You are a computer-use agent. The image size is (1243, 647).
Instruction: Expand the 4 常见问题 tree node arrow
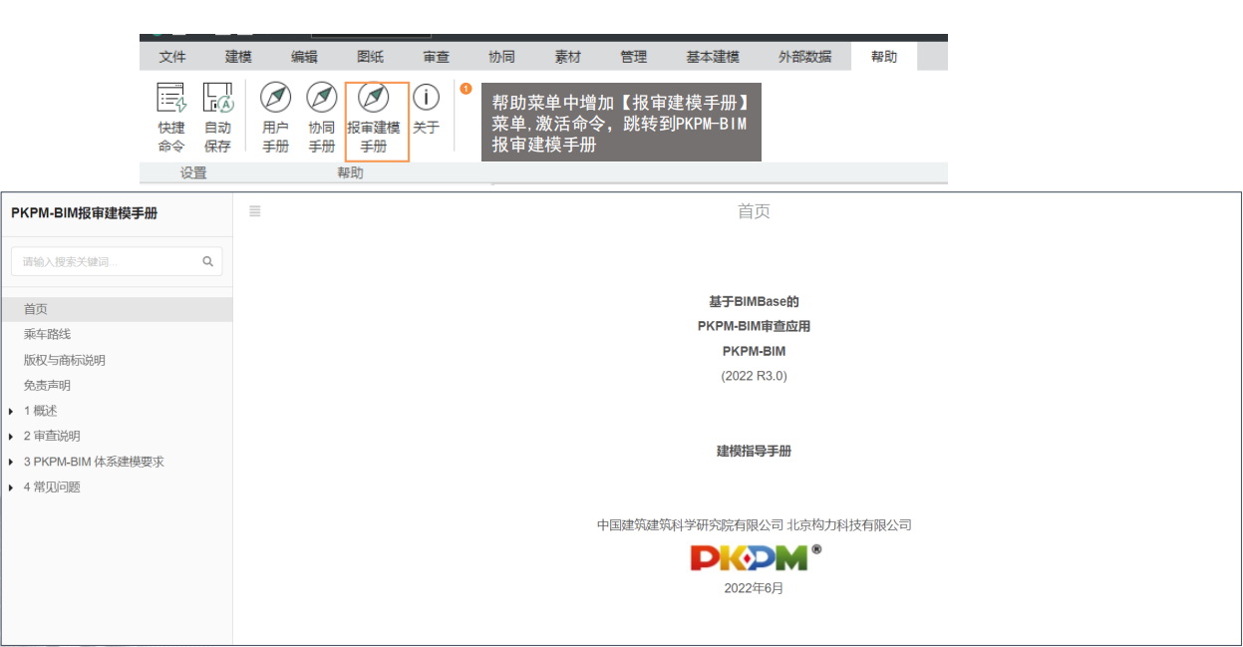point(11,487)
